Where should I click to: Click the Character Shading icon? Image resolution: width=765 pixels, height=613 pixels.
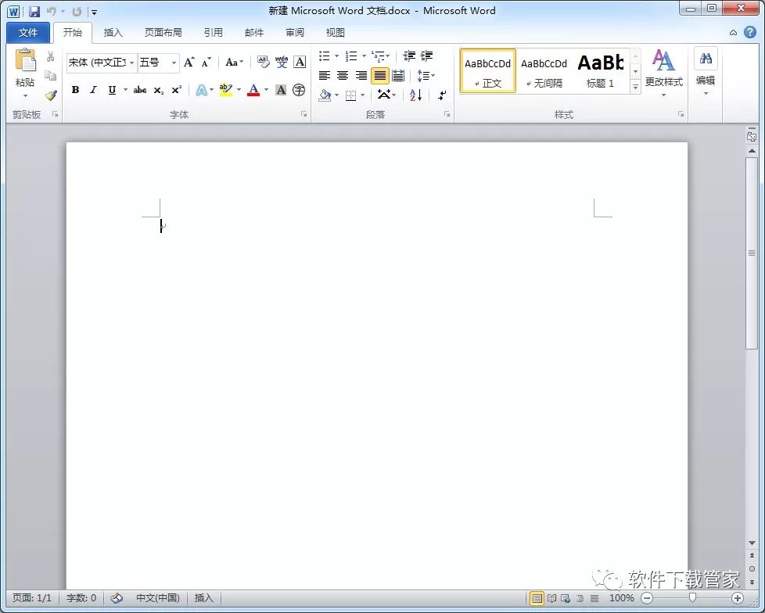pos(281,90)
